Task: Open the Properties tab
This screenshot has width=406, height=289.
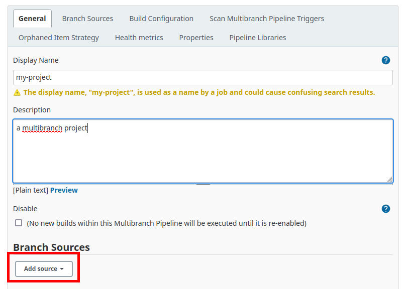Action: click(x=196, y=38)
